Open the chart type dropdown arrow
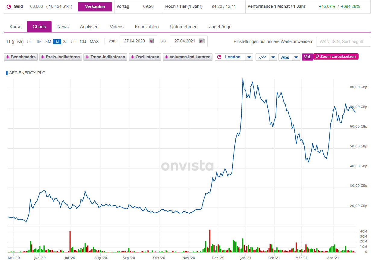The image size is (377, 262). coord(273,57)
